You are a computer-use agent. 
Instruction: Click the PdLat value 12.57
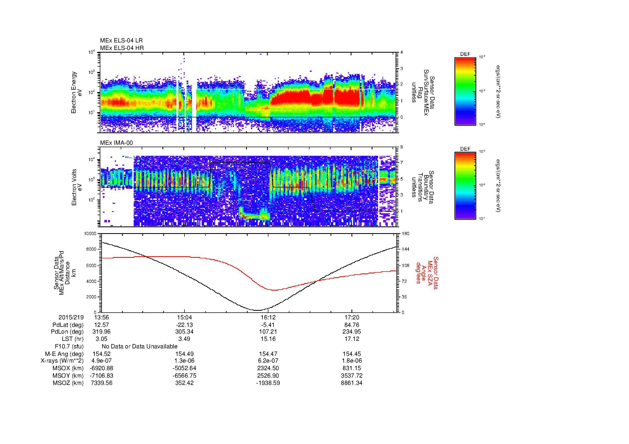tap(102, 325)
